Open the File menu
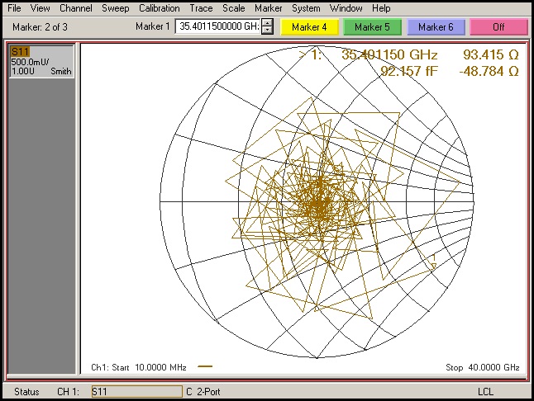This screenshot has height=401, width=534. click(x=14, y=7)
